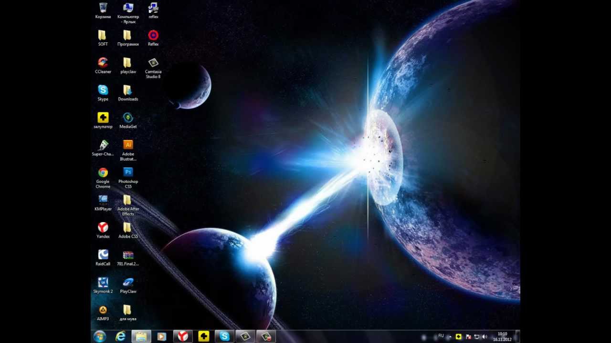Switch to Skype in the taskbar
Image resolution: width=611 pixels, height=343 pixels.
pyautogui.click(x=224, y=336)
